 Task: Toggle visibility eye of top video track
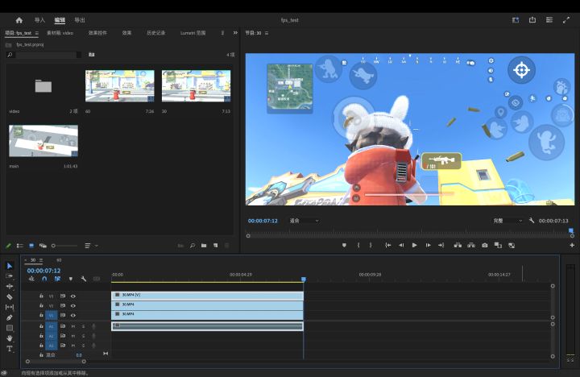tap(73, 296)
